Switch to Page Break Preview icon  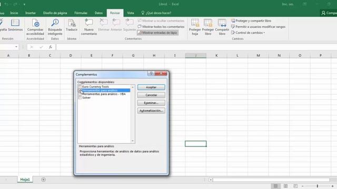click(295, 186)
